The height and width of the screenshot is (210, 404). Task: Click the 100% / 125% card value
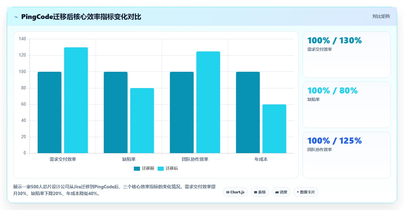[x=335, y=141]
